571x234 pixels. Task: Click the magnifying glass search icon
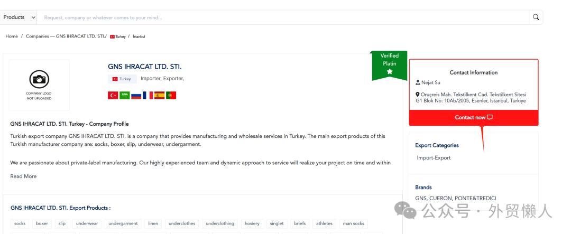(536, 17)
